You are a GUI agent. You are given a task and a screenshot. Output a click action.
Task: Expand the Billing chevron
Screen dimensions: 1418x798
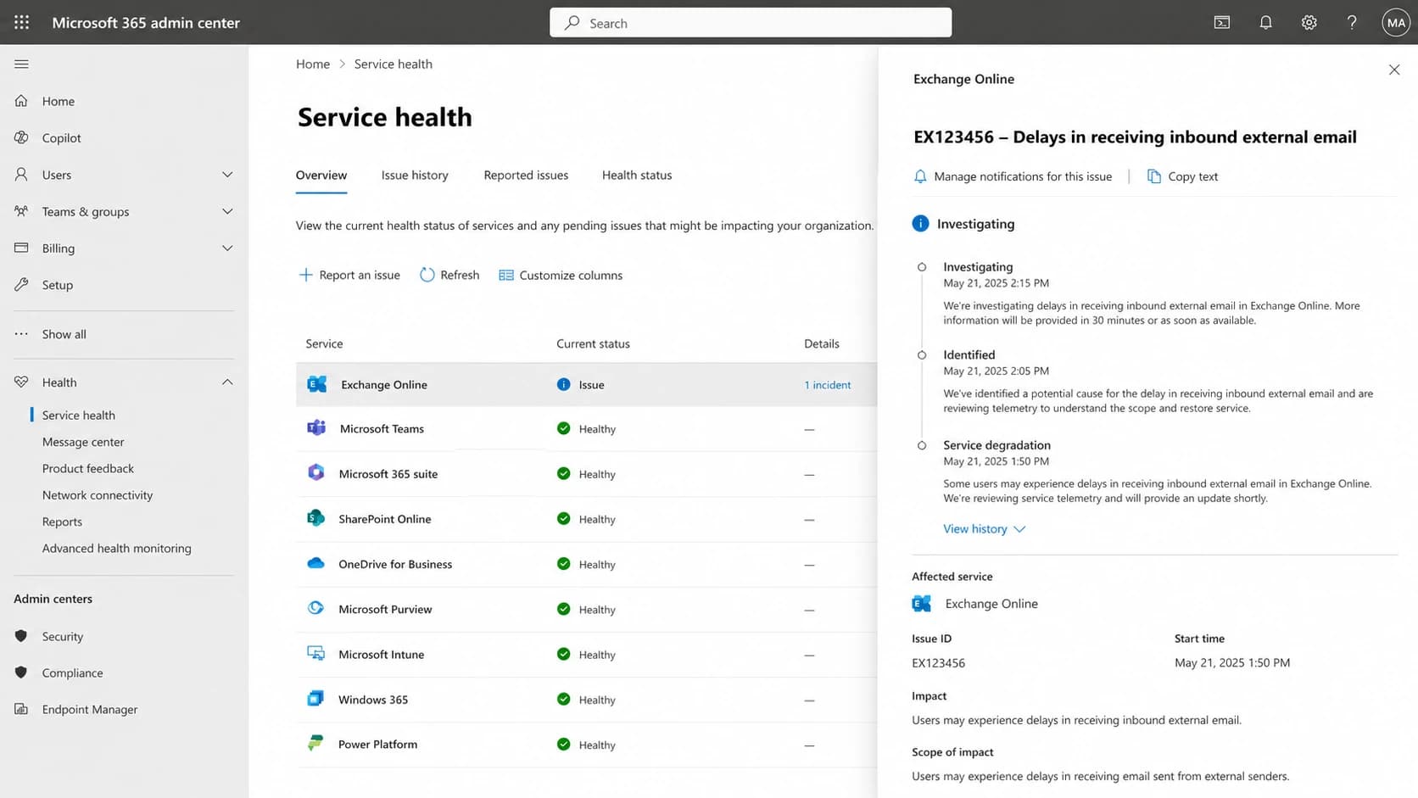[x=227, y=248]
